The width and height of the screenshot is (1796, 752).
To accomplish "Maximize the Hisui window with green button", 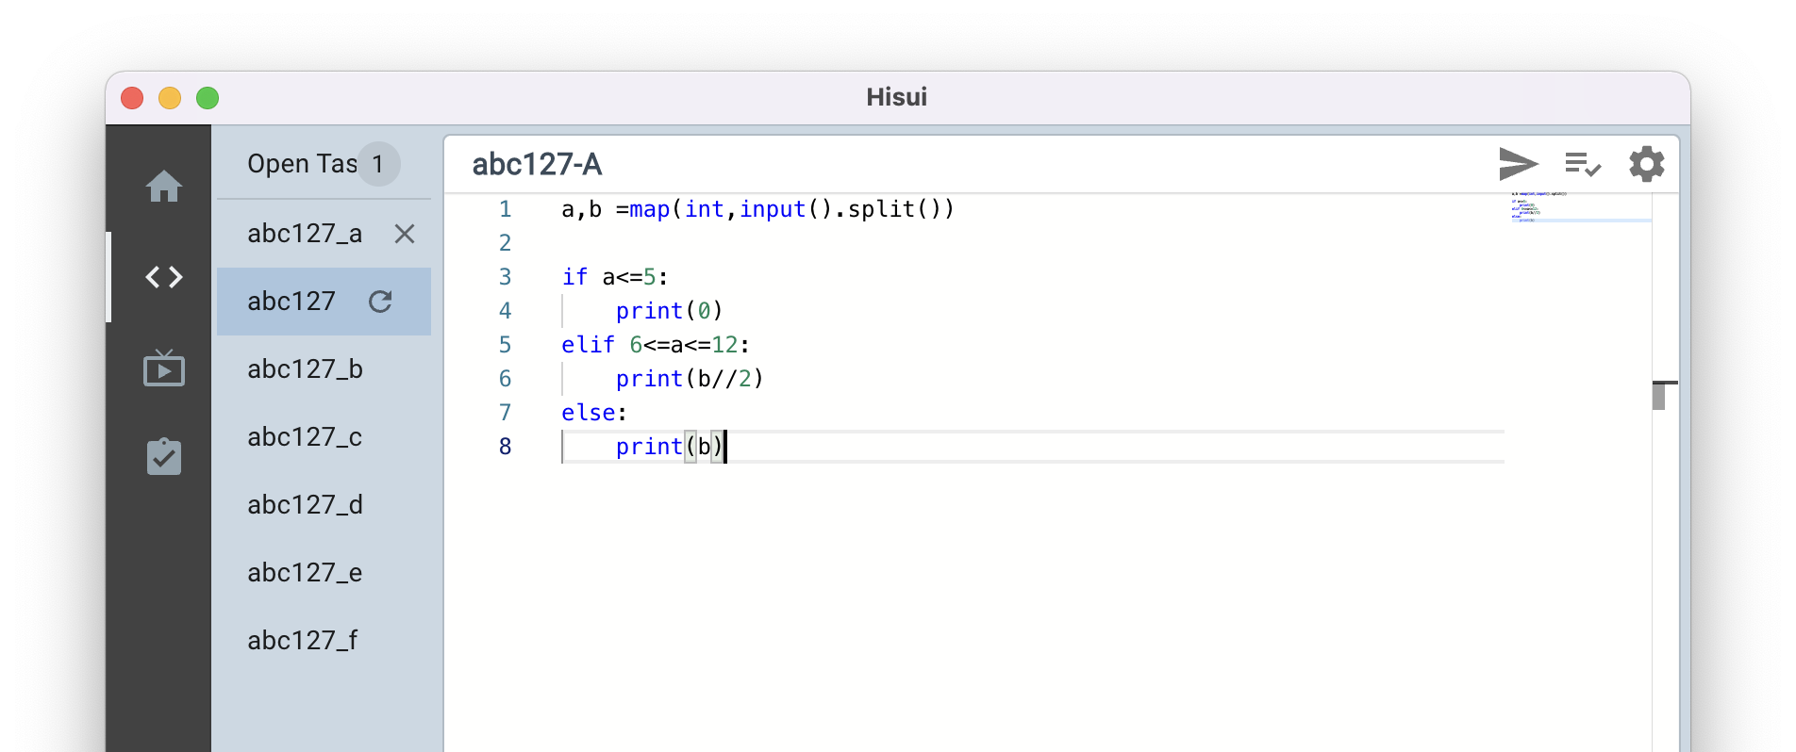I will (208, 98).
